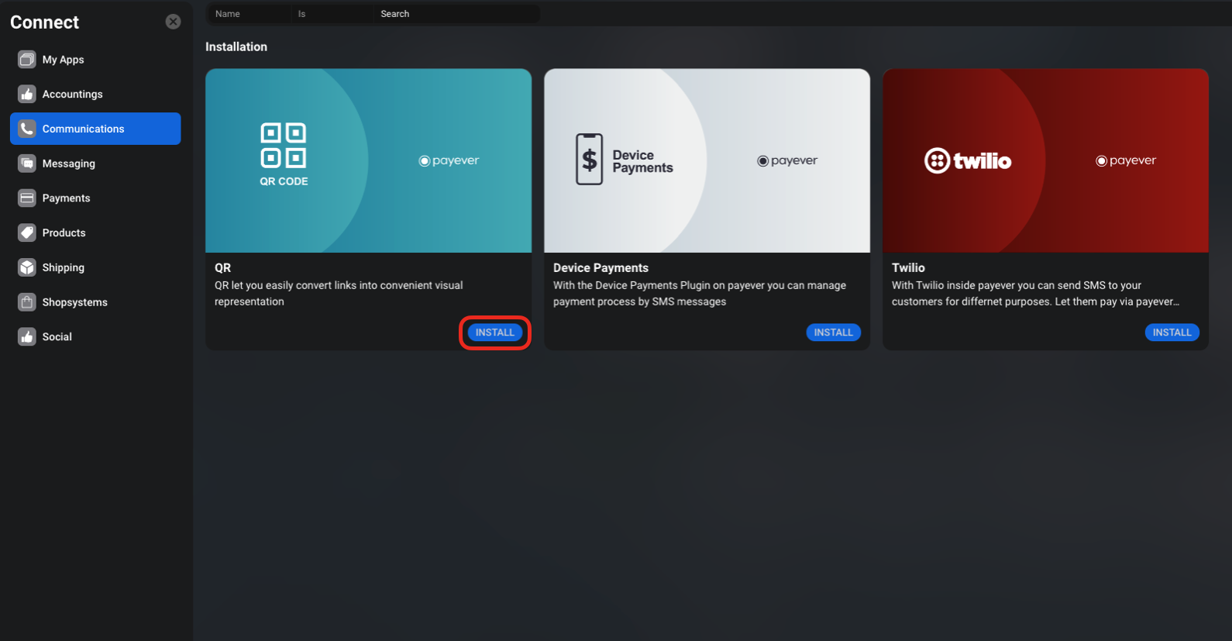1232x641 pixels.
Task: Open the Shipping category
Action: [x=95, y=267]
